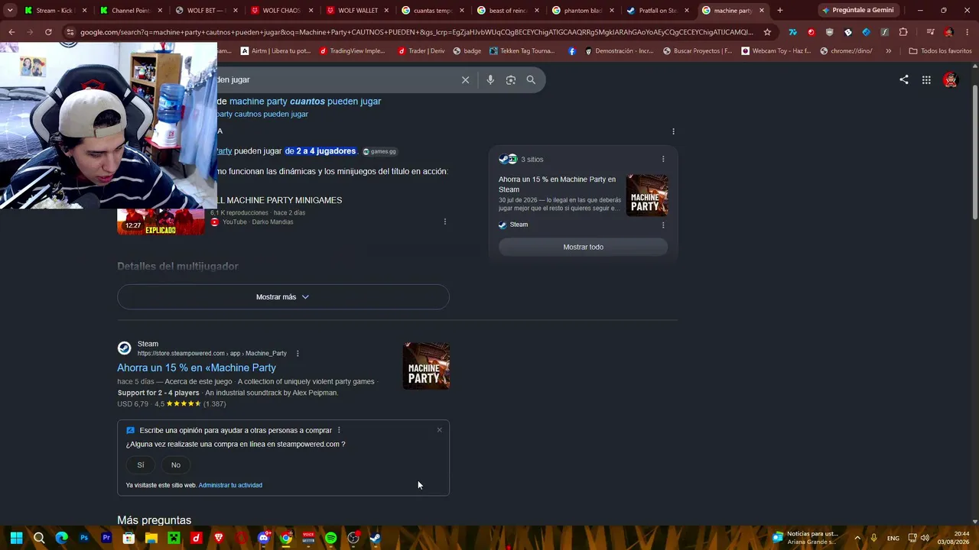Open the Tekken Tag Tournament bookmark

(522, 51)
